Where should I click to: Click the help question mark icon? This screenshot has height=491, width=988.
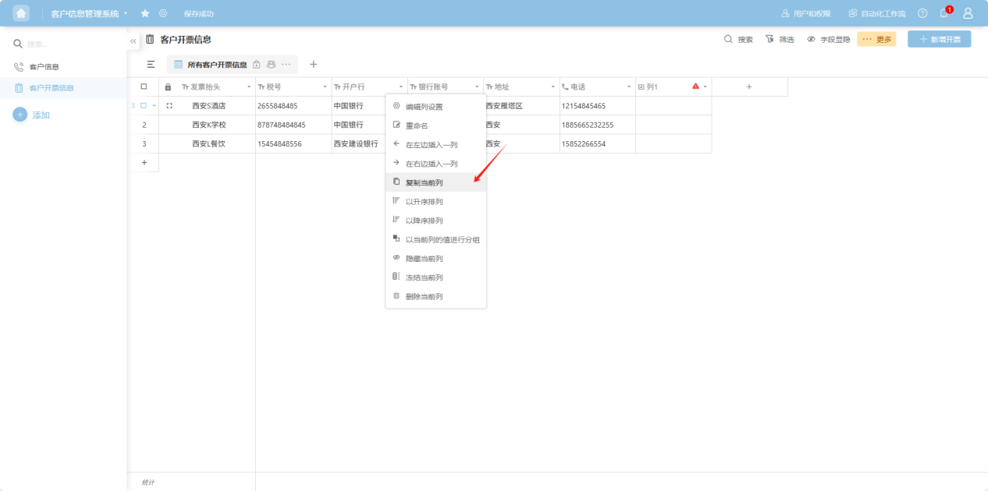(922, 13)
